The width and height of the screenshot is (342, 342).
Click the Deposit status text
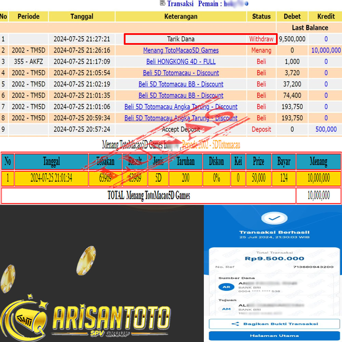point(261,129)
